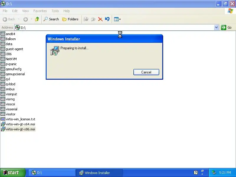Select the qxl folder icon
Viewport: 236px width, 177px height.
click(x=3, y=79)
